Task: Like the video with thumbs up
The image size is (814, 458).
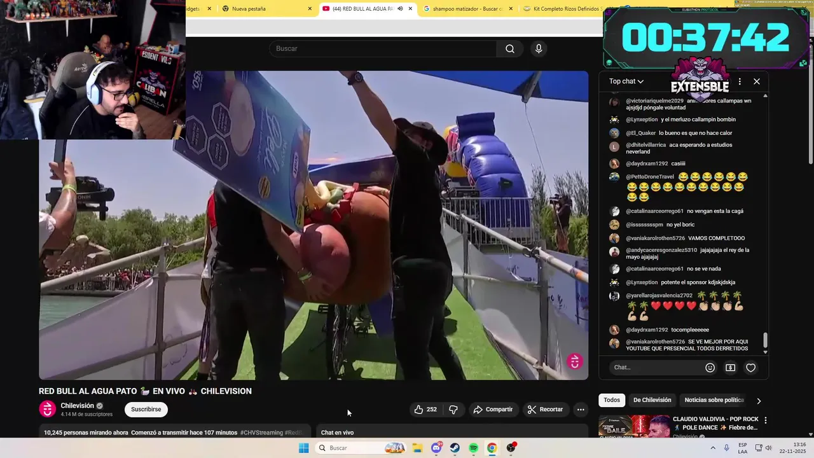Action: tap(425, 410)
